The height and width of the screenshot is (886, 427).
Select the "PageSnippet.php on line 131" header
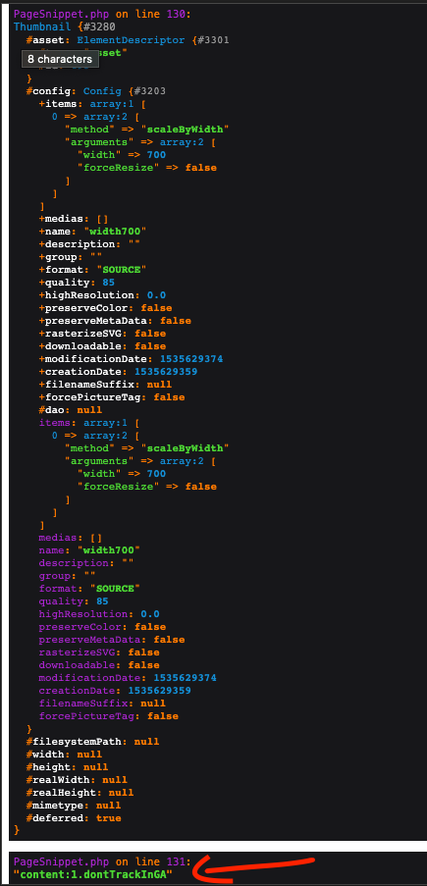(x=102, y=861)
